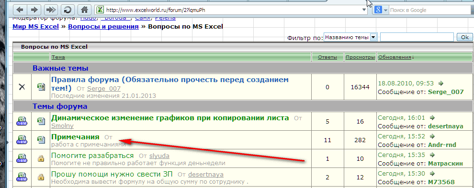
Task: Click the browser Forward arrow button
Action: coord(34,10)
